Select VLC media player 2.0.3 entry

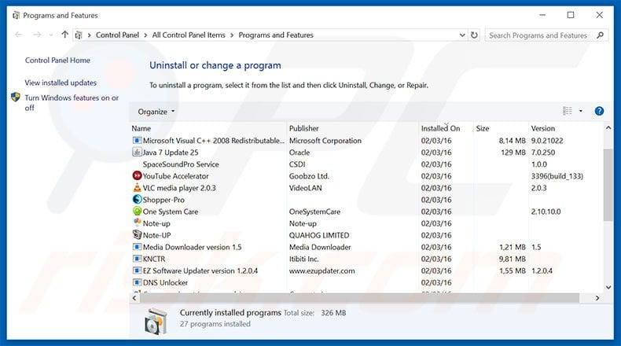pos(179,188)
